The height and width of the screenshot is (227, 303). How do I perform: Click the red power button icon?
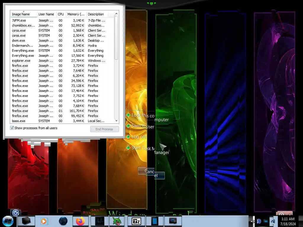[x=282, y=214]
